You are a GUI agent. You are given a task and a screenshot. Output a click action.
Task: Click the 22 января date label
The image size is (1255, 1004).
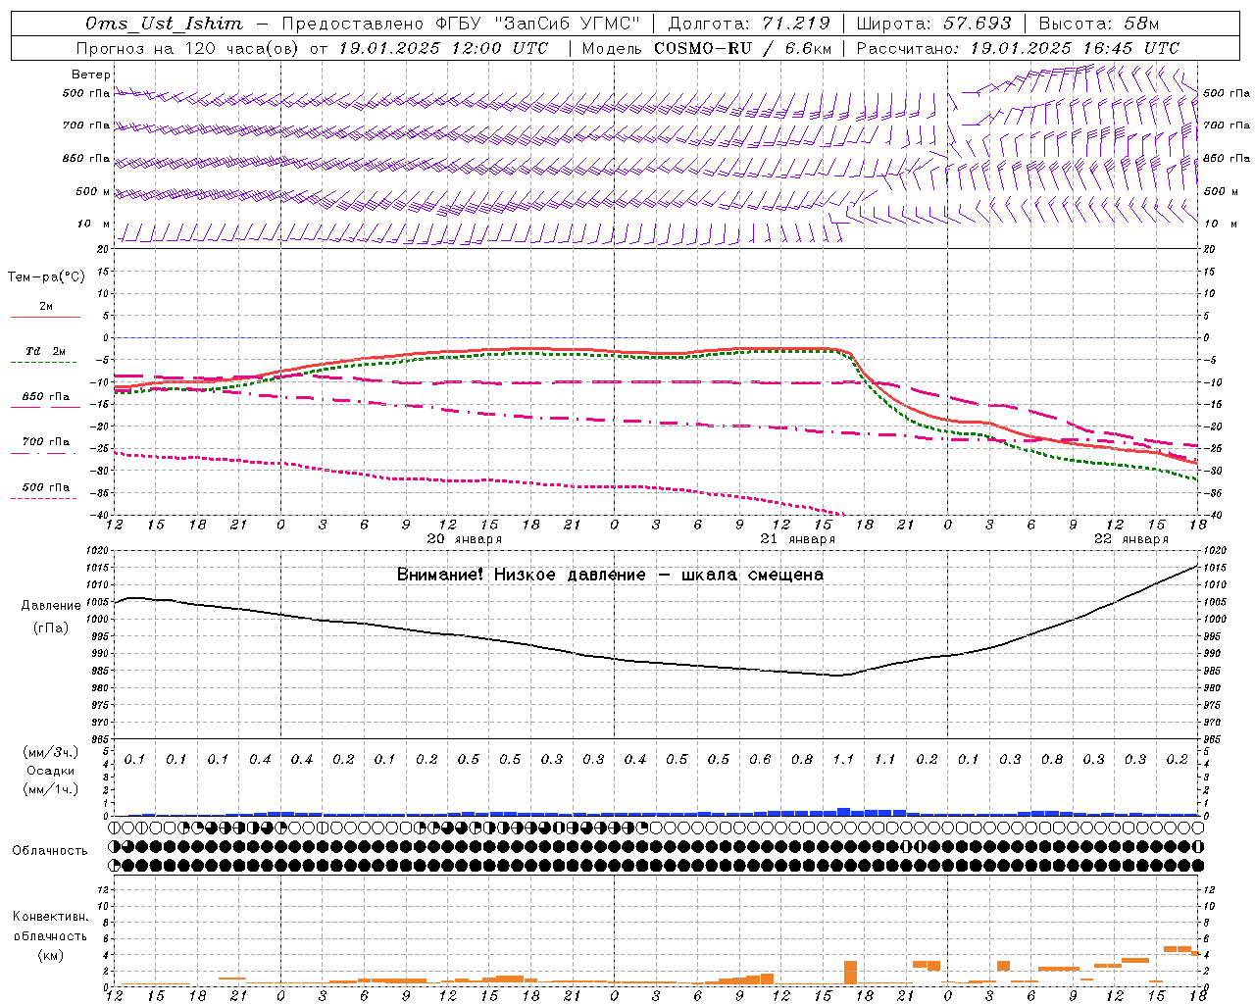pos(1130,539)
